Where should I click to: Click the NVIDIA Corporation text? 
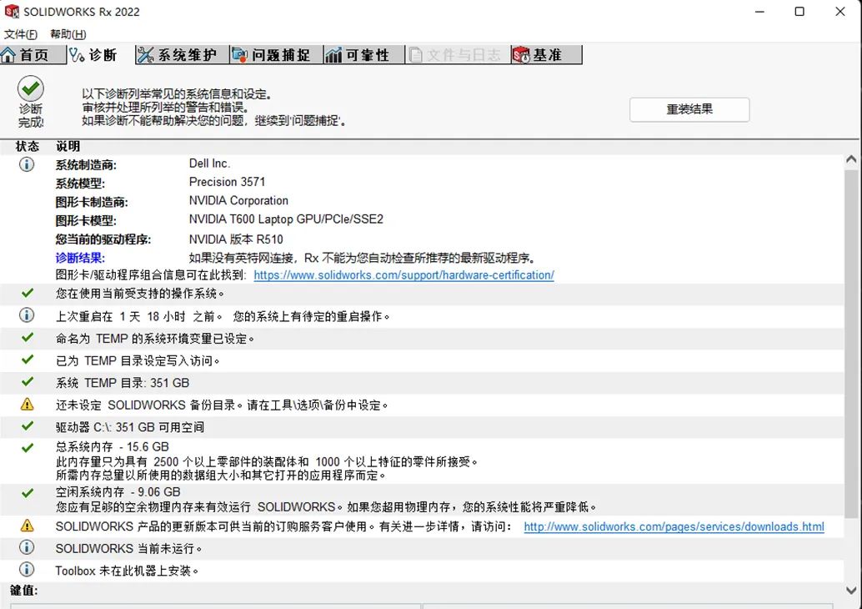click(x=238, y=201)
